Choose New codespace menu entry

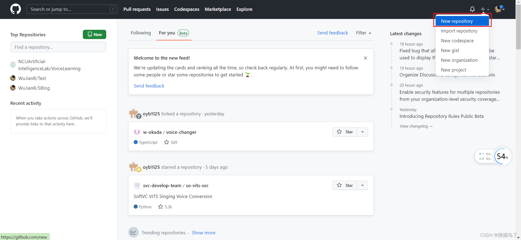(462, 41)
